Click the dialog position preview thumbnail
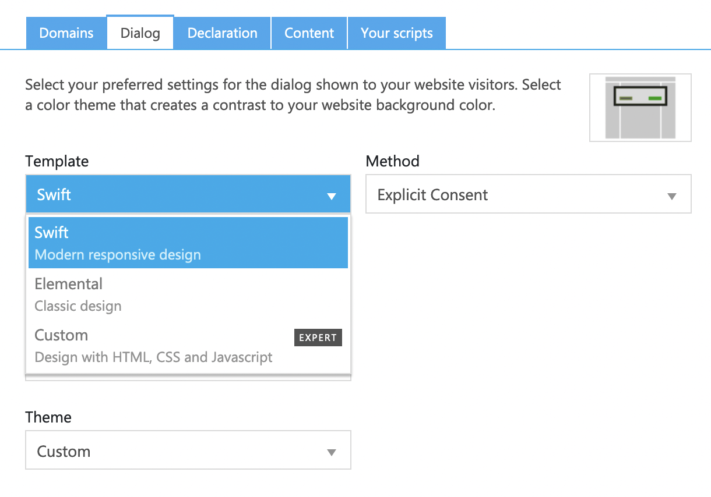This screenshot has height=497, width=711. [640, 108]
